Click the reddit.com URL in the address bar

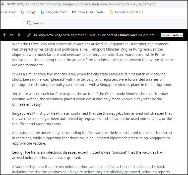[81, 4]
